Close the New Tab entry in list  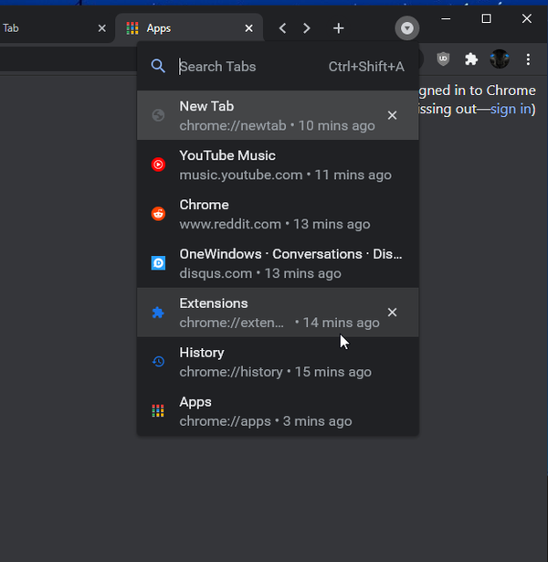pyautogui.click(x=392, y=115)
